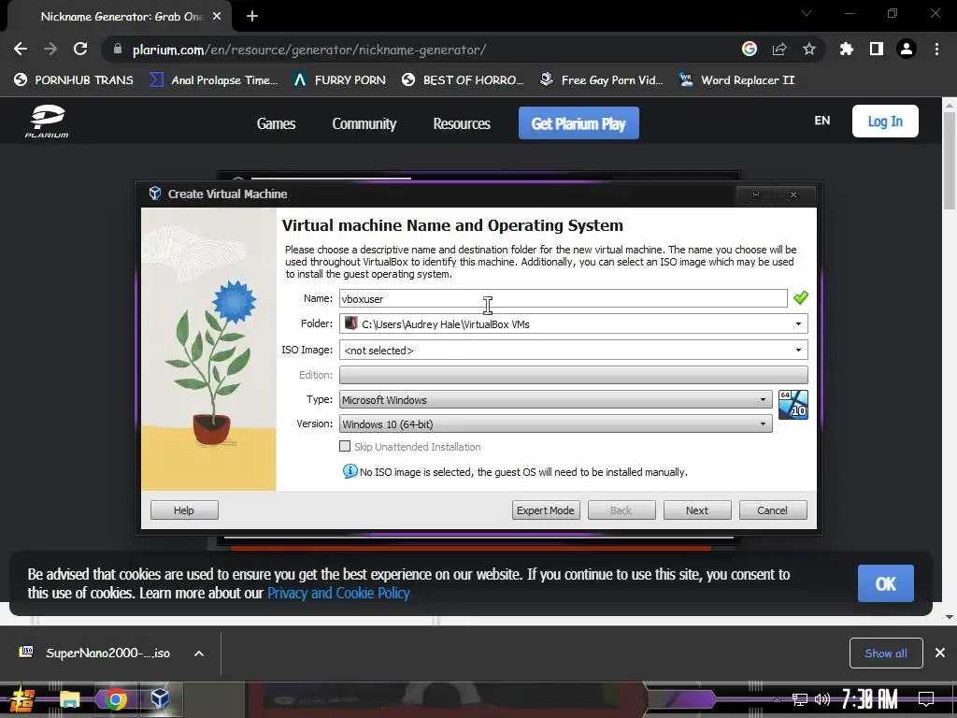Open the notification center icon
957x718 pixels.
pyautogui.click(x=926, y=699)
